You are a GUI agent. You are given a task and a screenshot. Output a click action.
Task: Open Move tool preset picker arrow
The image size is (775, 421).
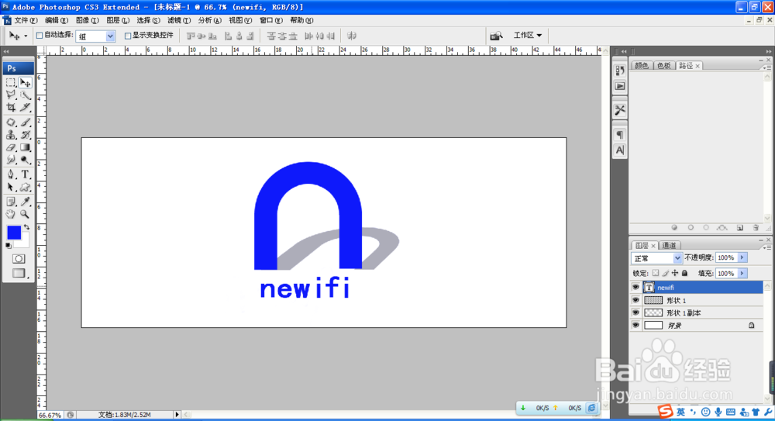(x=26, y=36)
